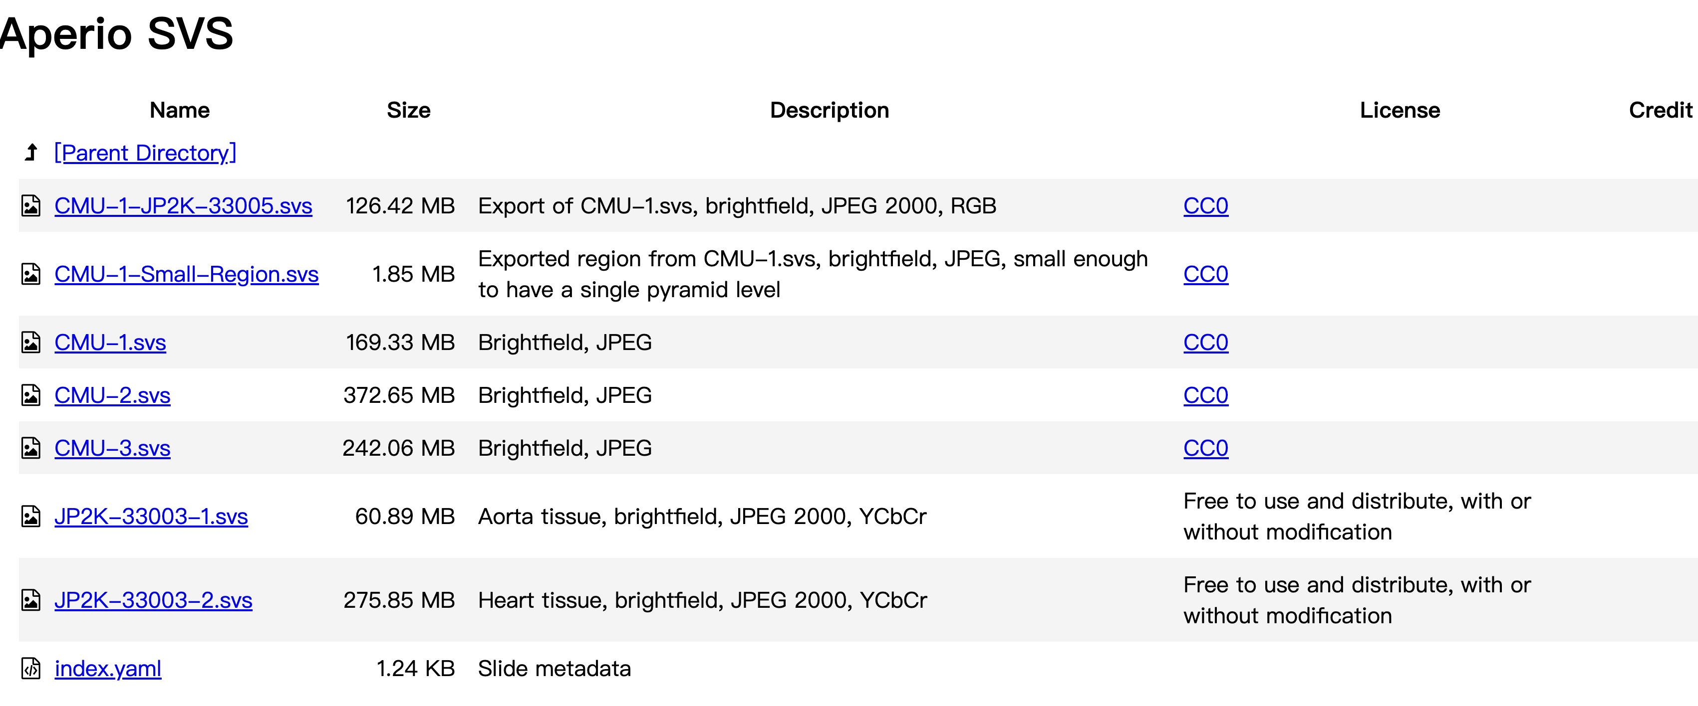Download CMU-1-JP2K-33005.svs file

tap(183, 205)
